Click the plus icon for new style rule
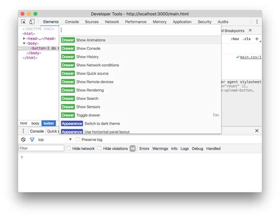 (257, 39)
